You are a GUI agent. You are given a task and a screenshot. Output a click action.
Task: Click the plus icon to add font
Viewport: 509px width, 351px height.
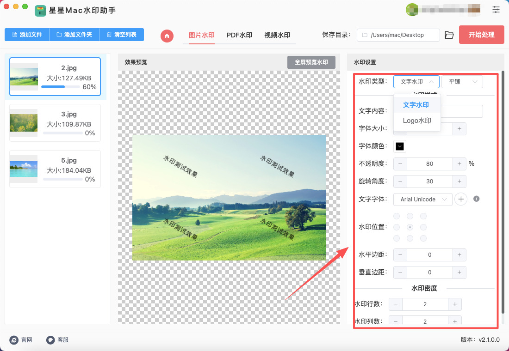[460, 199]
